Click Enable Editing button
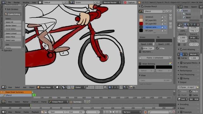203x114 pixels. pyautogui.click(x=13, y=14)
